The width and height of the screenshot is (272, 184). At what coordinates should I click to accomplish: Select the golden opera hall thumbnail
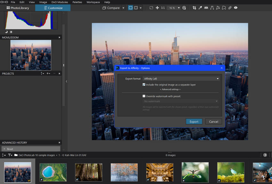(160, 172)
